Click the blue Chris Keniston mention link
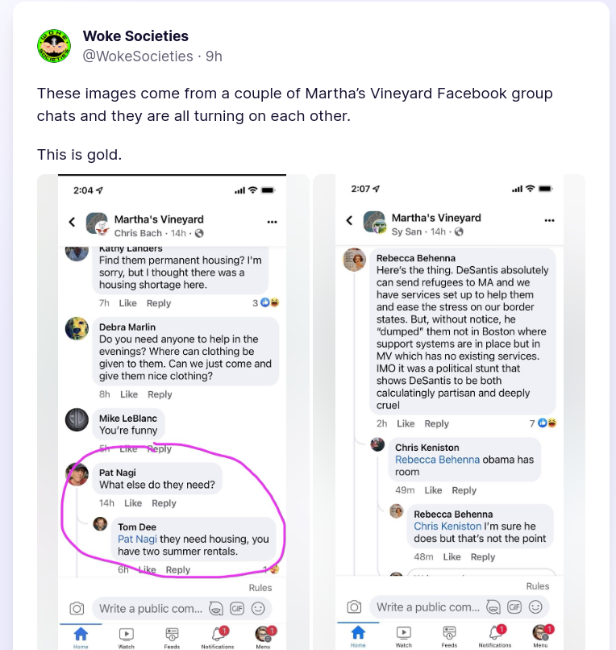The width and height of the screenshot is (616, 650). [447, 526]
